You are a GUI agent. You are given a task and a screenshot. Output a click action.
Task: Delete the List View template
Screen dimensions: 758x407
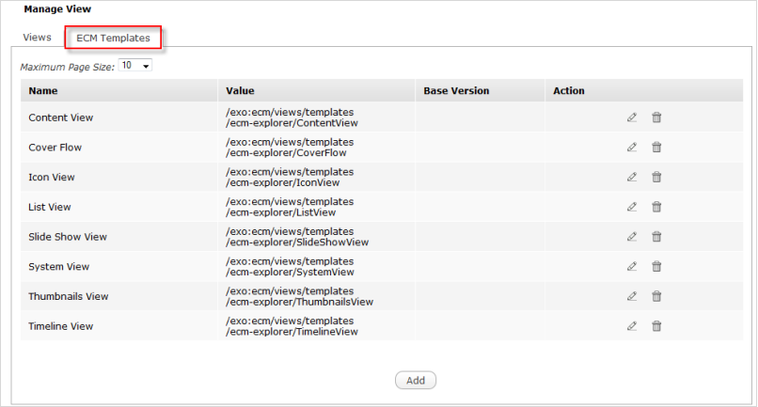click(x=656, y=207)
